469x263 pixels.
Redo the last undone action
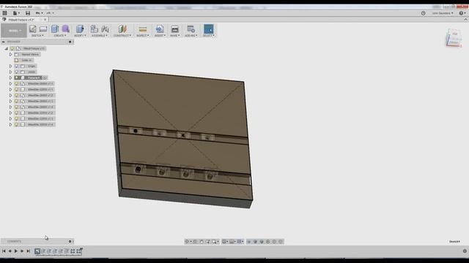49,13
